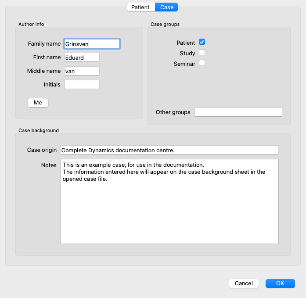306x298 pixels.
Task: Click the First name field with Eduard
Action: click(82, 57)
